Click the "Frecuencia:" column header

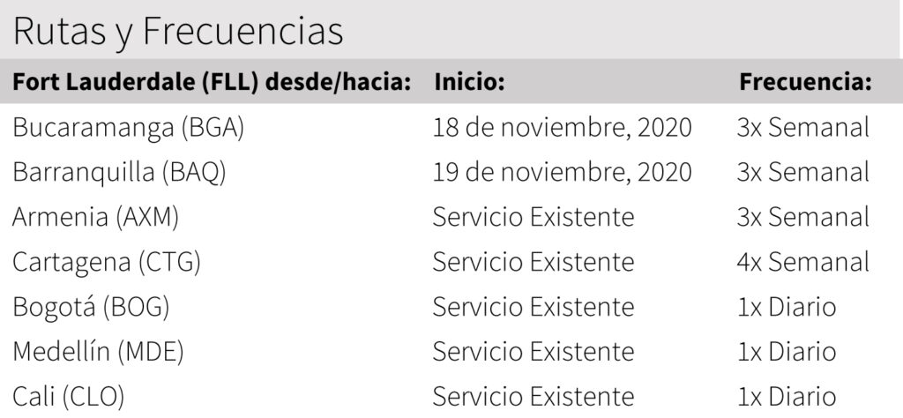point(805,82)
